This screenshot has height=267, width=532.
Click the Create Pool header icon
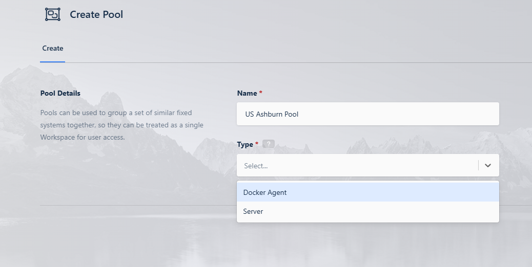click(53, 14)
